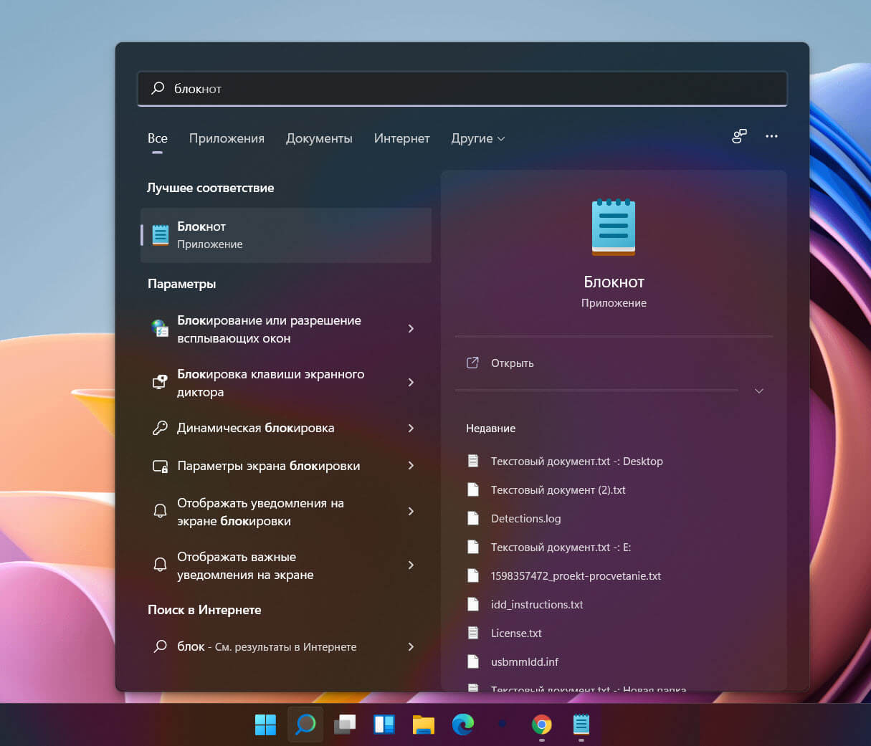This screenshot has height=746, width=871.
Task: Expand arrow for Динамическая блокировка
Action: click(411, 428)
